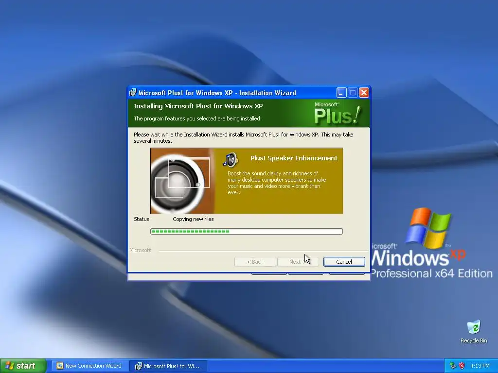Minimize the Installation Wizard window
Image resolution: width=498 pixels, height=373 pixels.
(341, 93)
